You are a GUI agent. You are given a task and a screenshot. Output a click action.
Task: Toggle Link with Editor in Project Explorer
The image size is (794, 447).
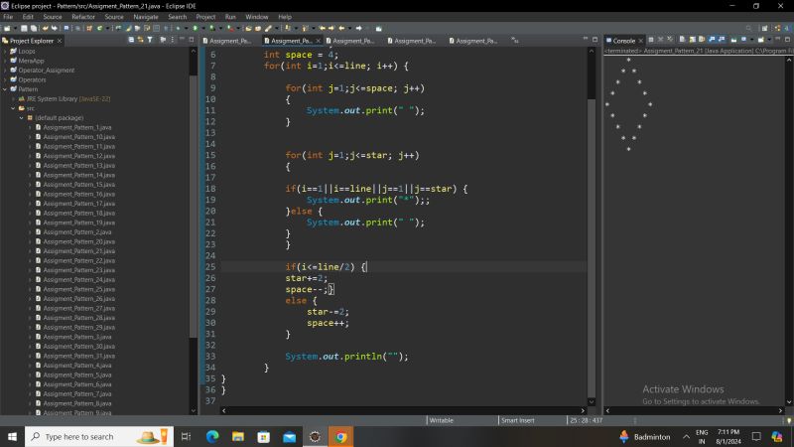[140, 40]
